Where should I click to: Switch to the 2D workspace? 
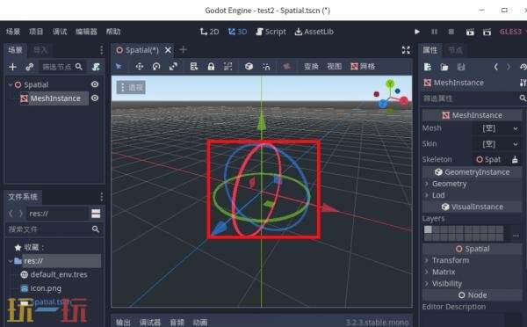(209, 32)
